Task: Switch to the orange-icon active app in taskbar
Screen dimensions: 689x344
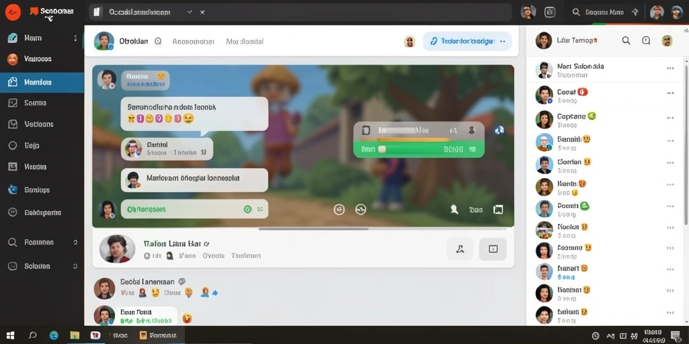Action: [x=157, y=335]
